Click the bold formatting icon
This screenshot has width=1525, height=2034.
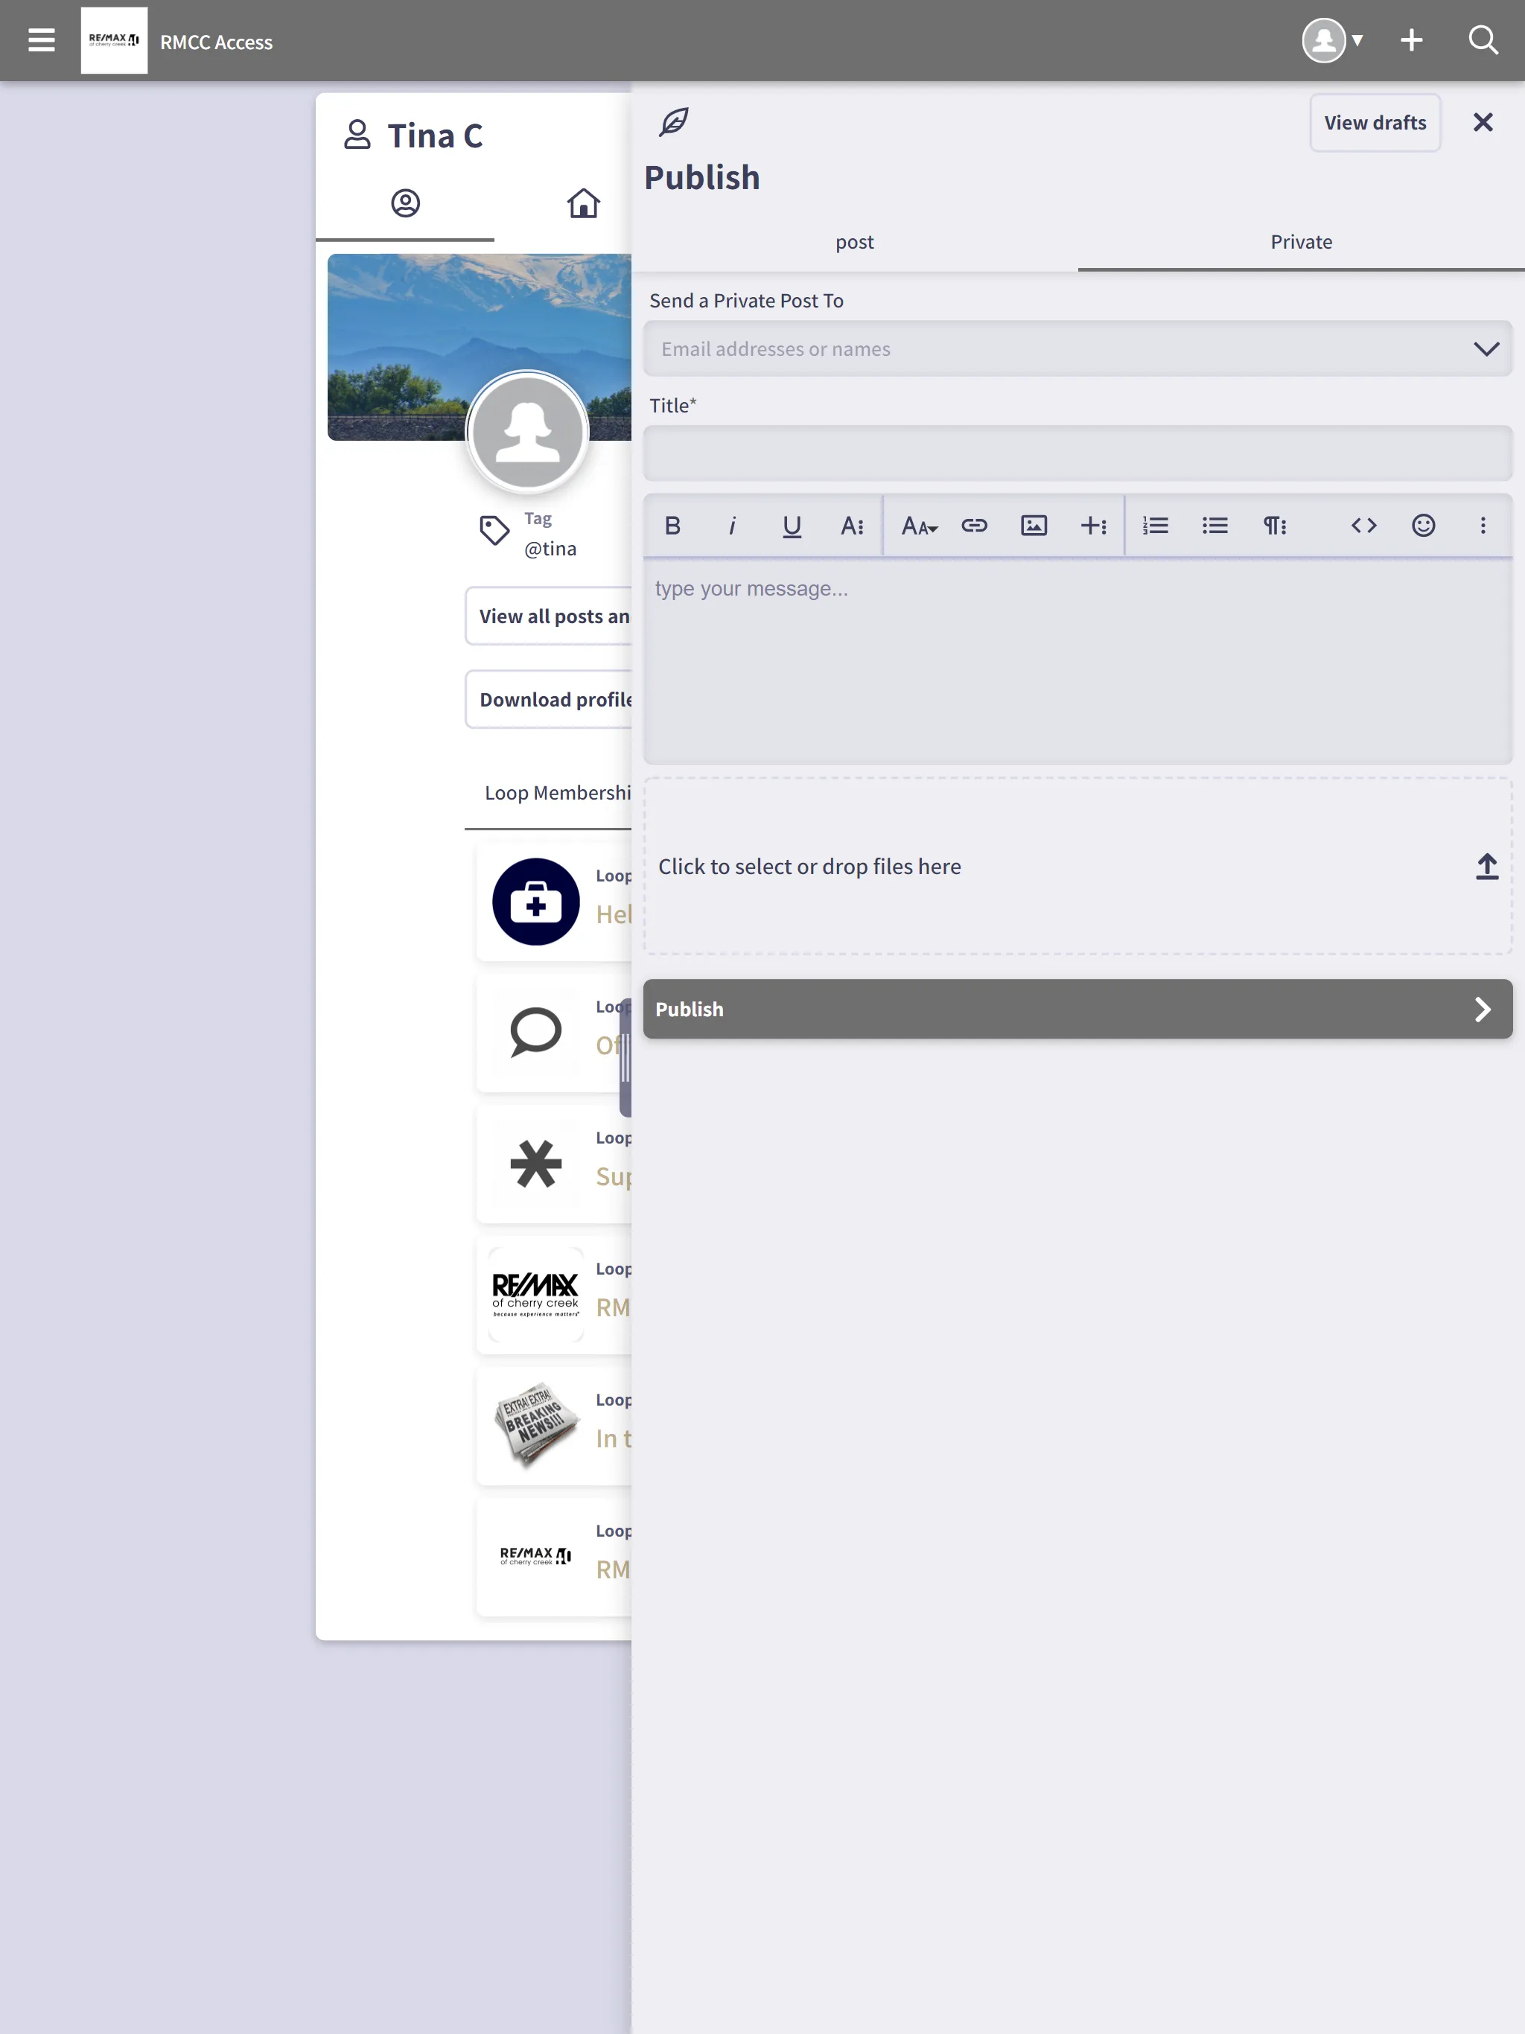pos(671,526)
